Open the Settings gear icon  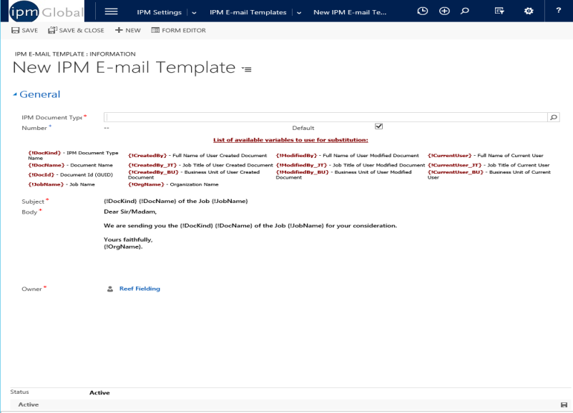click(x=528, y=11)
